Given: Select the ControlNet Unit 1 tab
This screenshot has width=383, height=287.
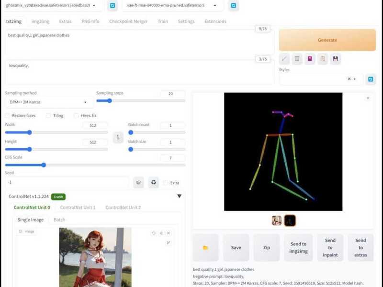Looking at the screenshot, I should coord(78,208).
